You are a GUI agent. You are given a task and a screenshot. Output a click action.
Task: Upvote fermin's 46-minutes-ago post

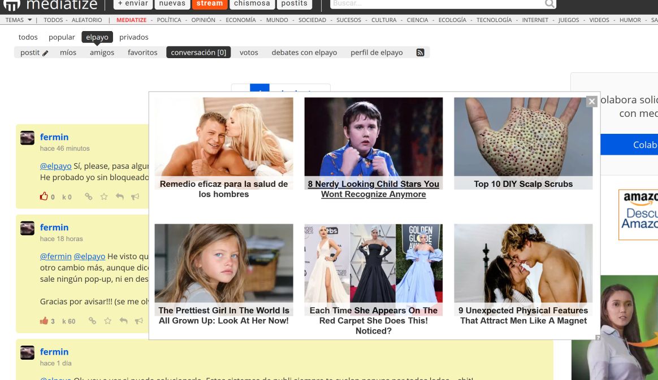tap(44, 196)
